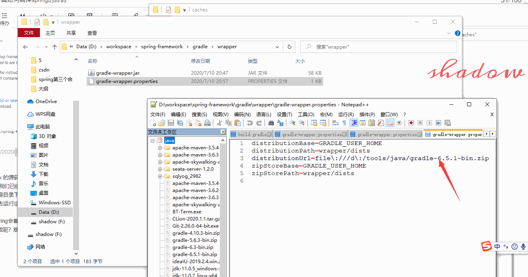Click the 搜索"wrapper" search box
This screenshot has width=528, height=277.
coord(378,47)
